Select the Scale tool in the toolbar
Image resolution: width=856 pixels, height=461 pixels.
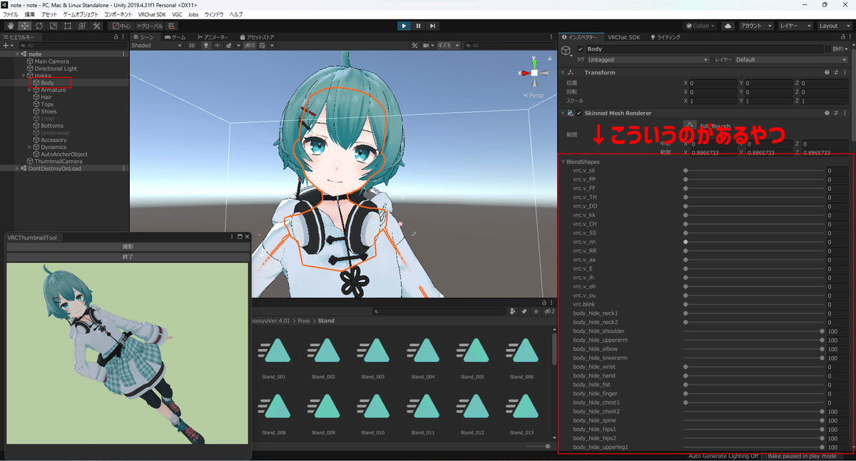(x=53, y=26)
